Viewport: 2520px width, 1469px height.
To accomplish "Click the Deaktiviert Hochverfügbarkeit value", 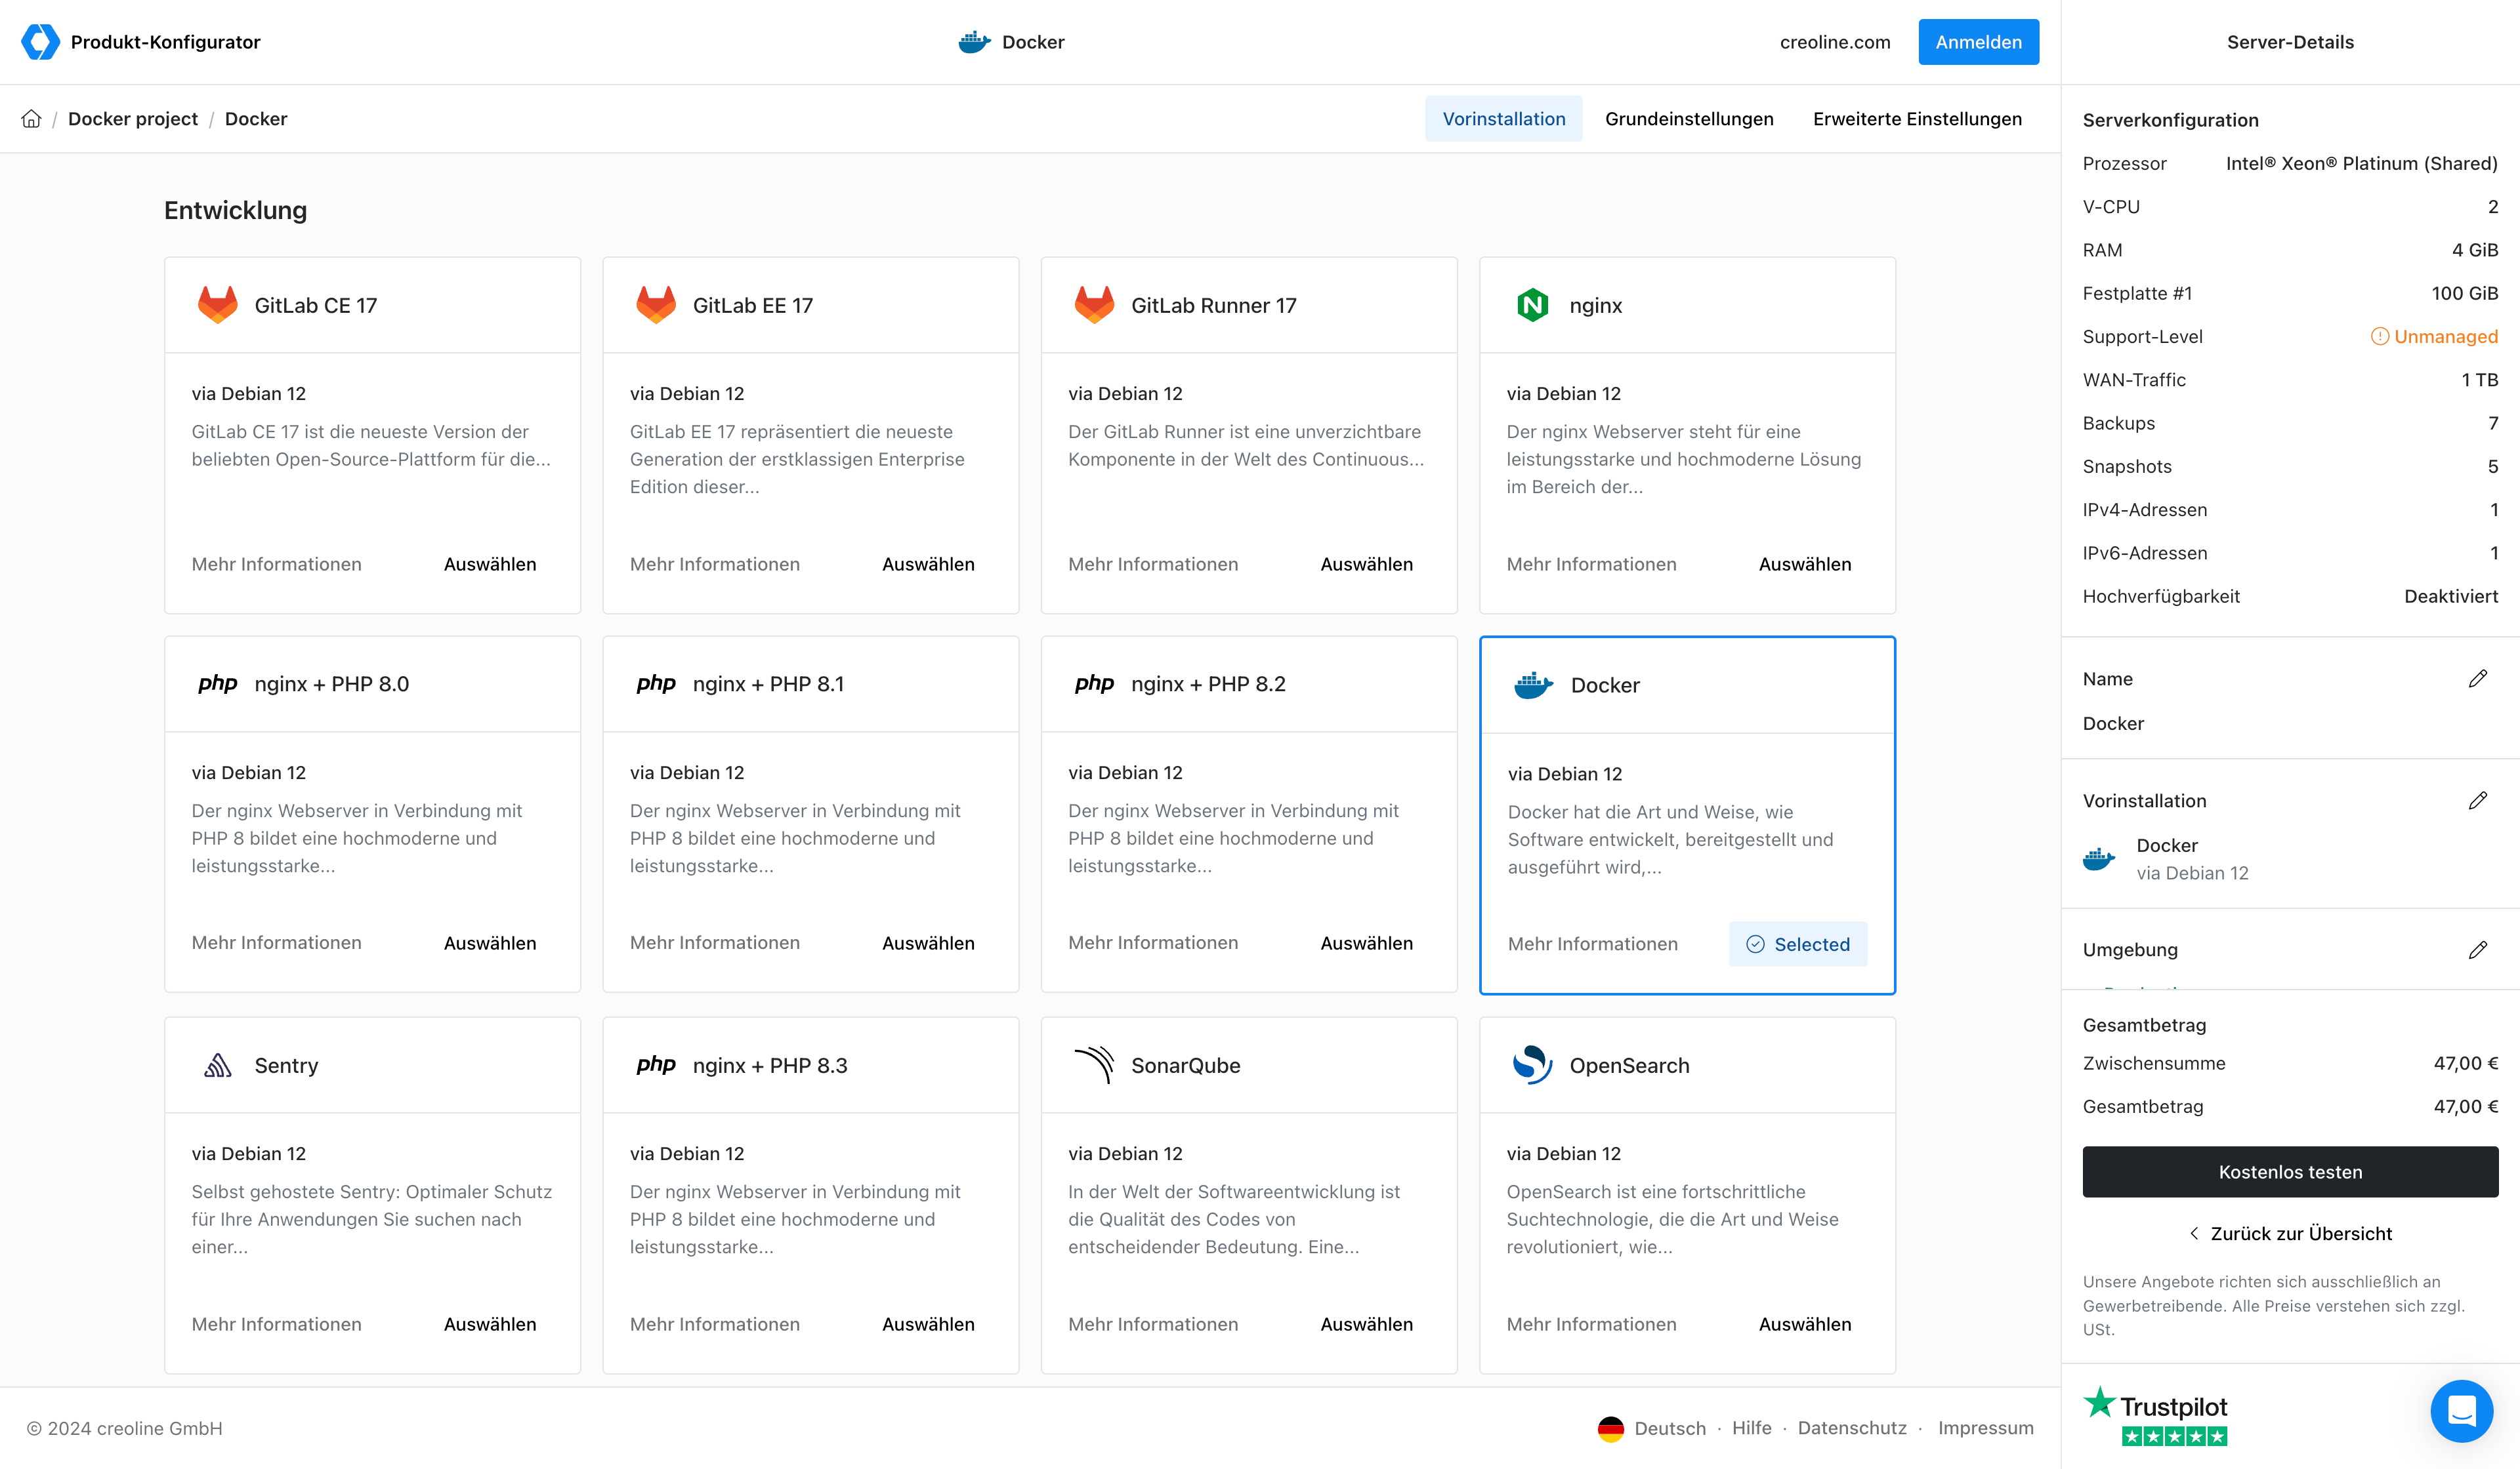I will (x=2451, y=597).
